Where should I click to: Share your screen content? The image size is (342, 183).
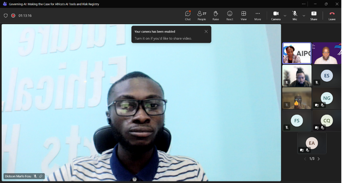point(314,15)
